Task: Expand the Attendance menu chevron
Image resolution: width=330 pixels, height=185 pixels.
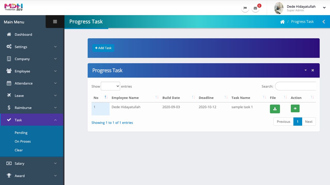Action: (x=55, y=83)
